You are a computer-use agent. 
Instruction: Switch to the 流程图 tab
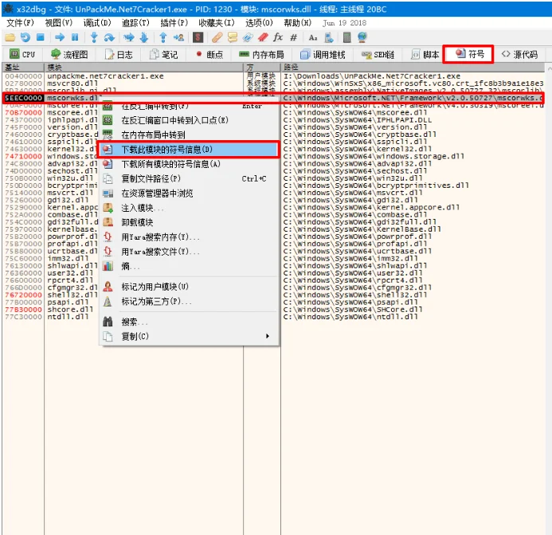click(69, 55)
